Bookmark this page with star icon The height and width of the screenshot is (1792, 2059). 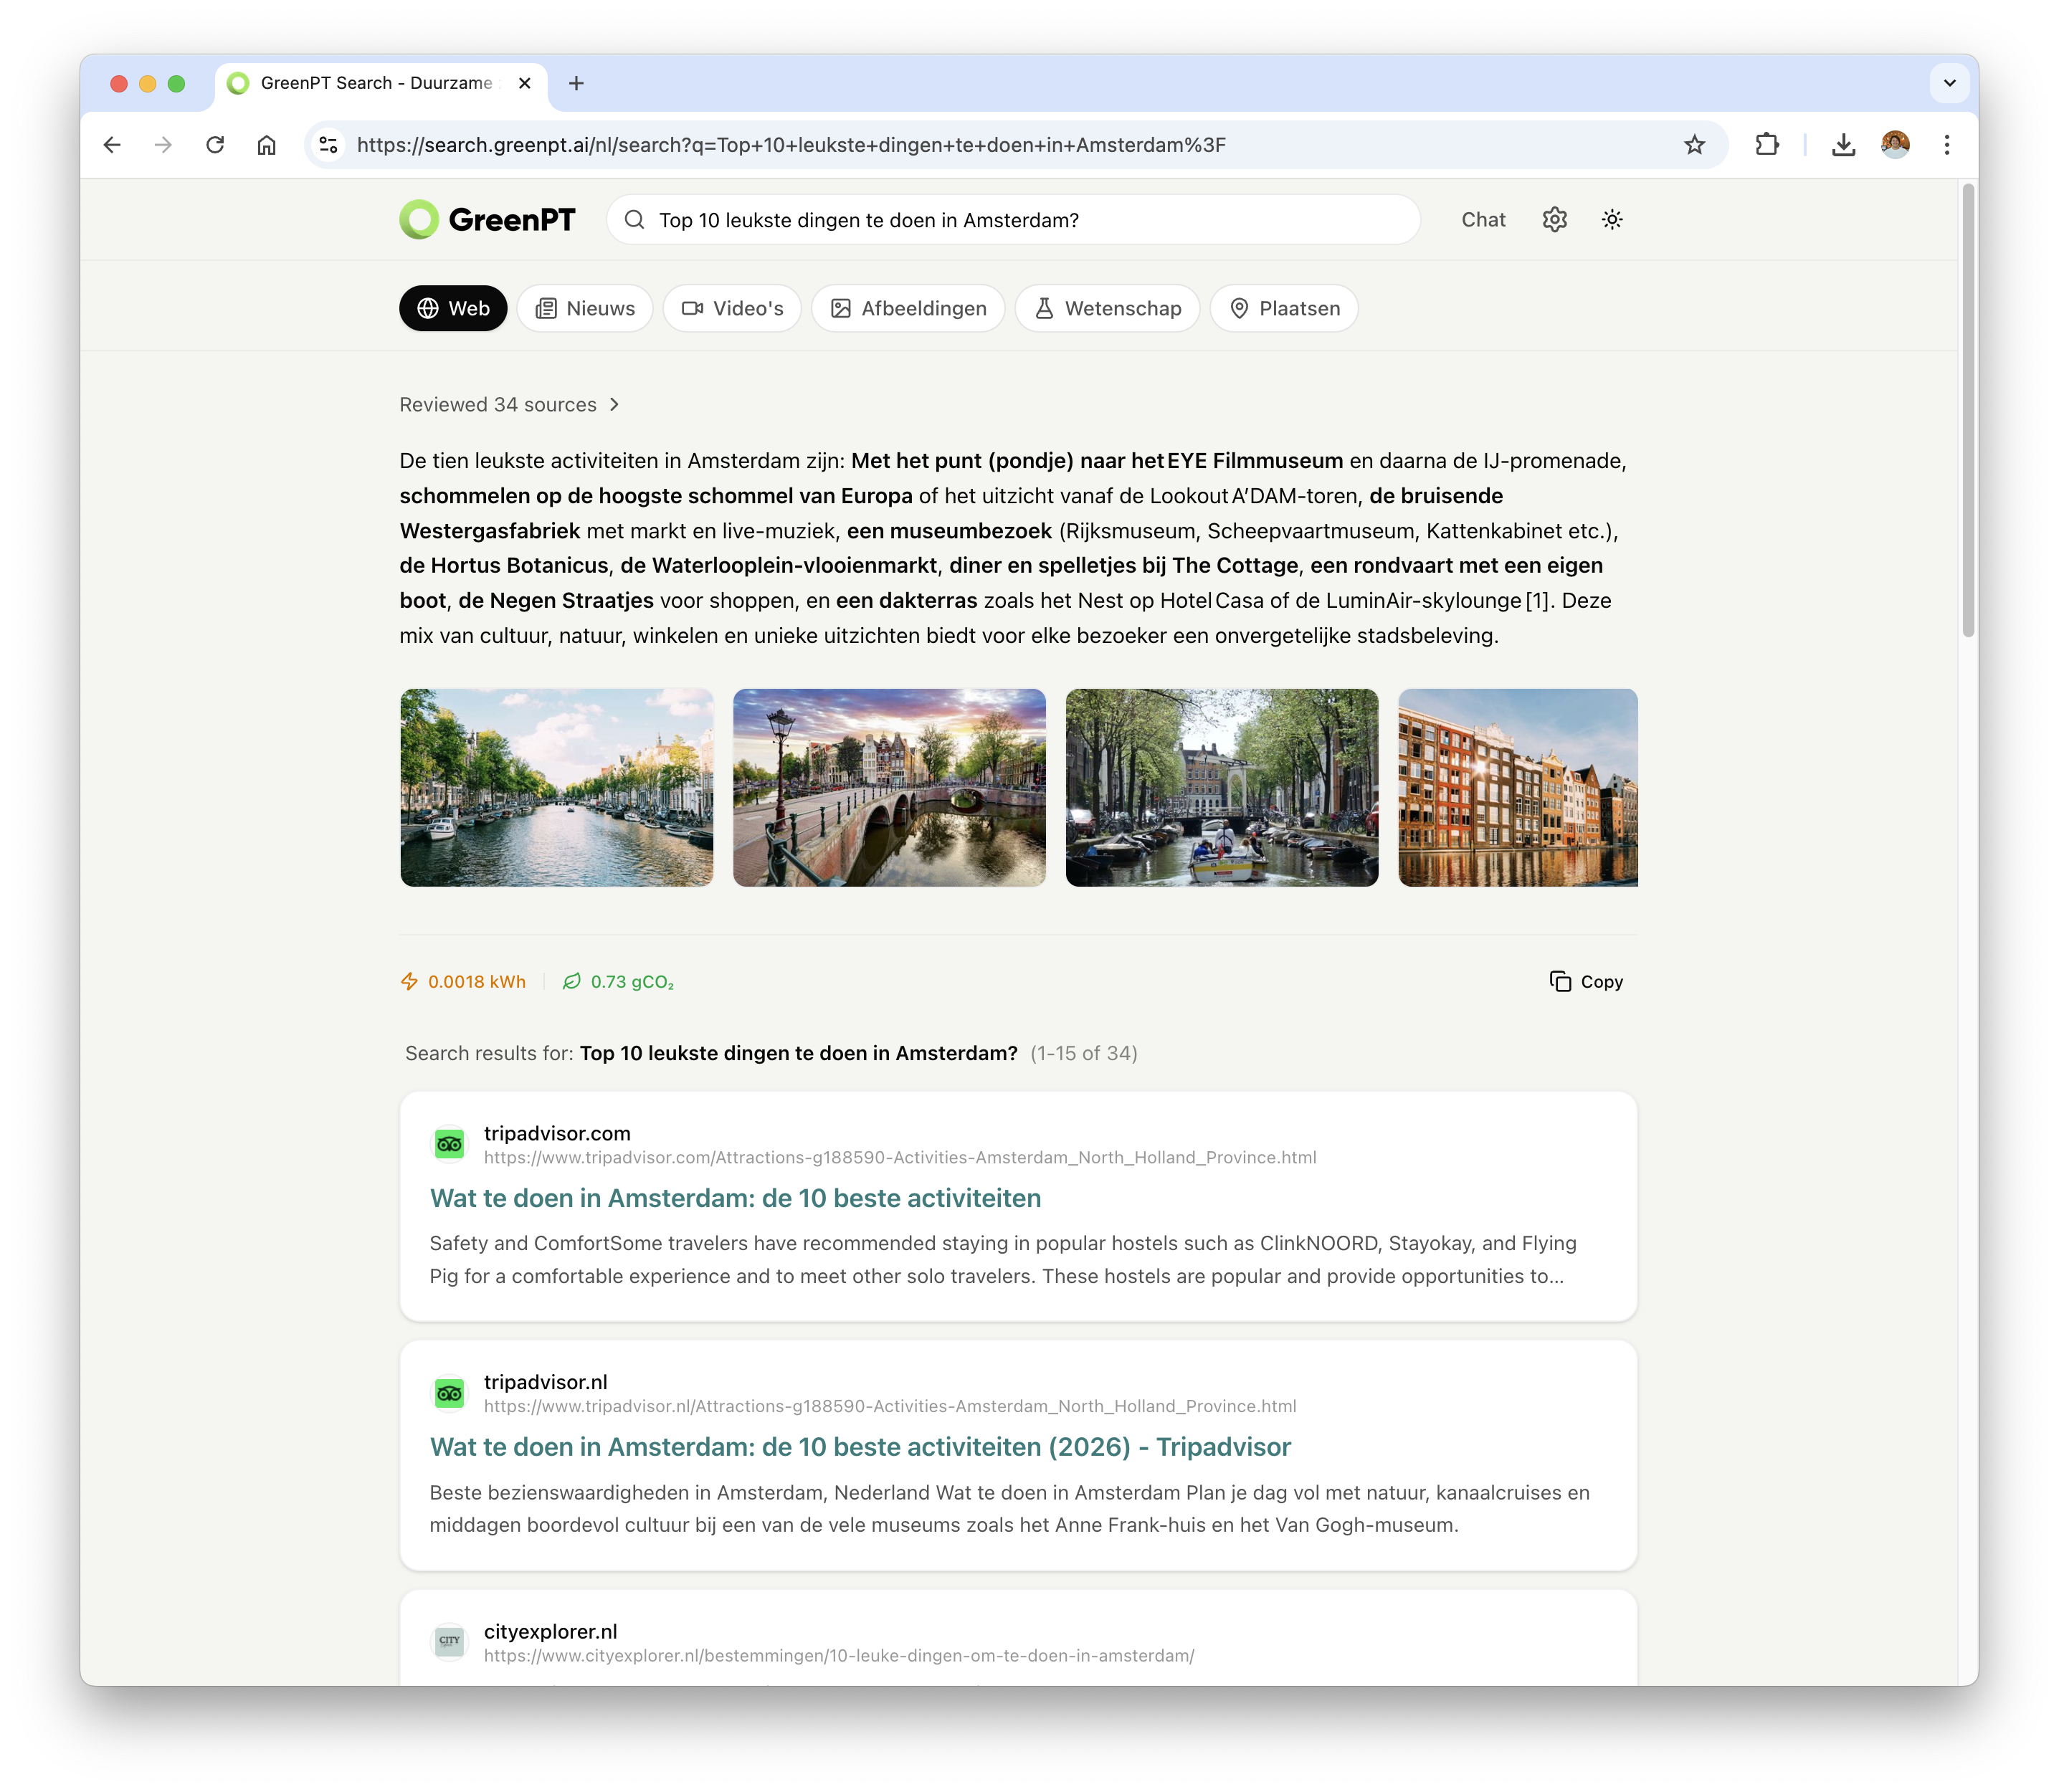[1694, 145]
